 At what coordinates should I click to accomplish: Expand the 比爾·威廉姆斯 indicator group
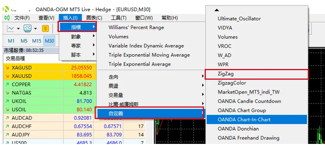(151, 104)
